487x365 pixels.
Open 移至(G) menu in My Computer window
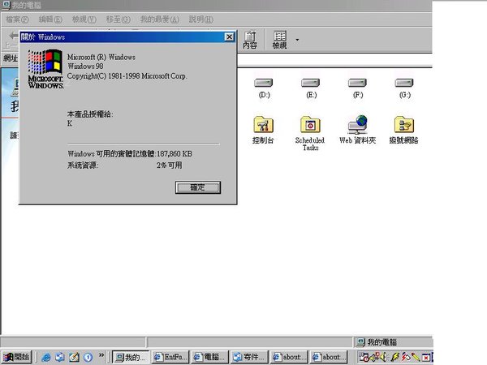point(118,19)
